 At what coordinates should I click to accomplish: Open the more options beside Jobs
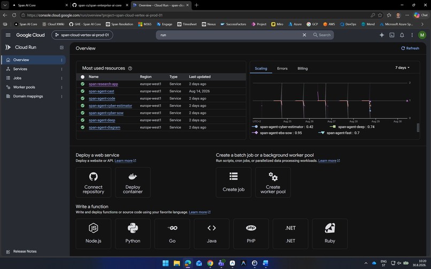point(61,78)
